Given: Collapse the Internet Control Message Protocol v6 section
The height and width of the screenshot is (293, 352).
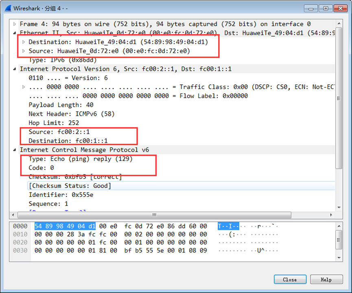Looking at the screenshot, I should click(15, 150).
